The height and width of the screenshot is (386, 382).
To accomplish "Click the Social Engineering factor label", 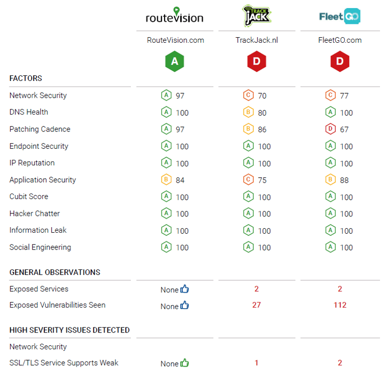I will coord(40,247).
